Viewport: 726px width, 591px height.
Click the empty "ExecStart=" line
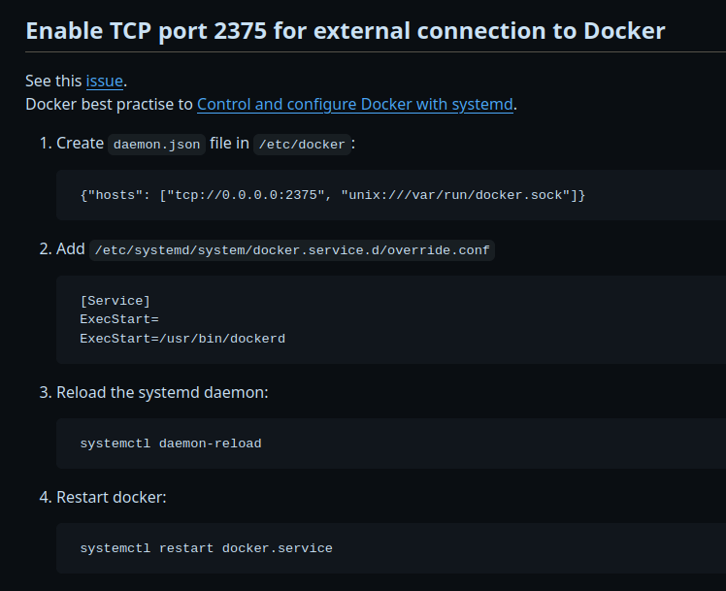point(118,319)
